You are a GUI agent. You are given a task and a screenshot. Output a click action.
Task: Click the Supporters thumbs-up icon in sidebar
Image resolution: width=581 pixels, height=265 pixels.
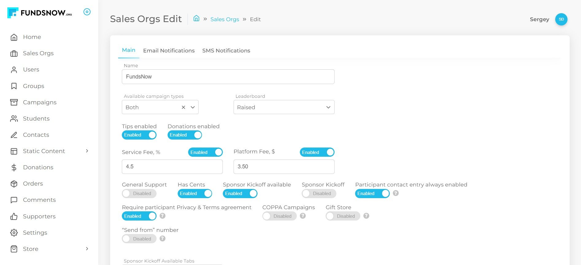point(14,217)
